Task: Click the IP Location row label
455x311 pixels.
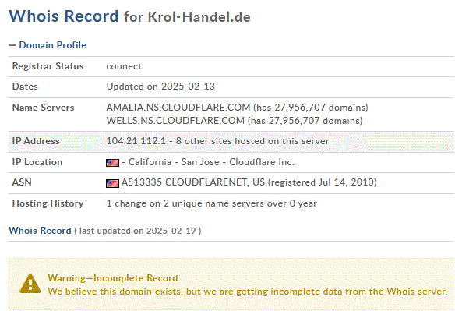Action: (37, 162)
